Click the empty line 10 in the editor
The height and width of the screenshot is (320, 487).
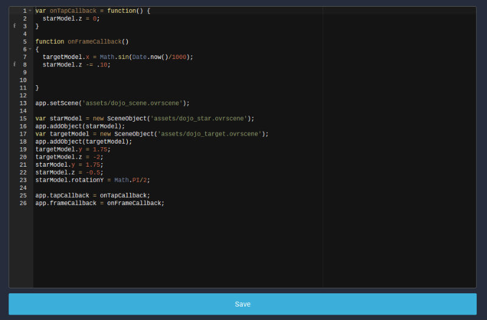point(177,80)
